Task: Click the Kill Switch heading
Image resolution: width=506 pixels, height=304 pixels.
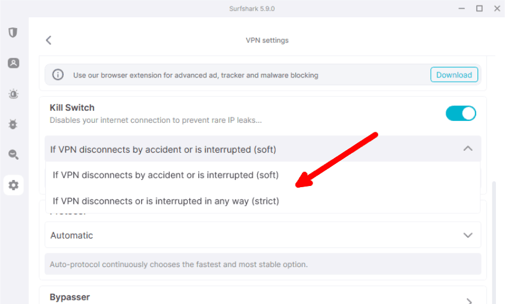Action: click(72, 107)
